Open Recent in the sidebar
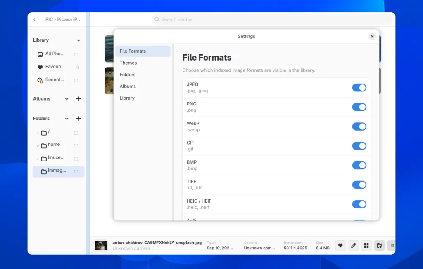Image resolution: width=423 pixels, height=269 pixels. click(58, 80)
